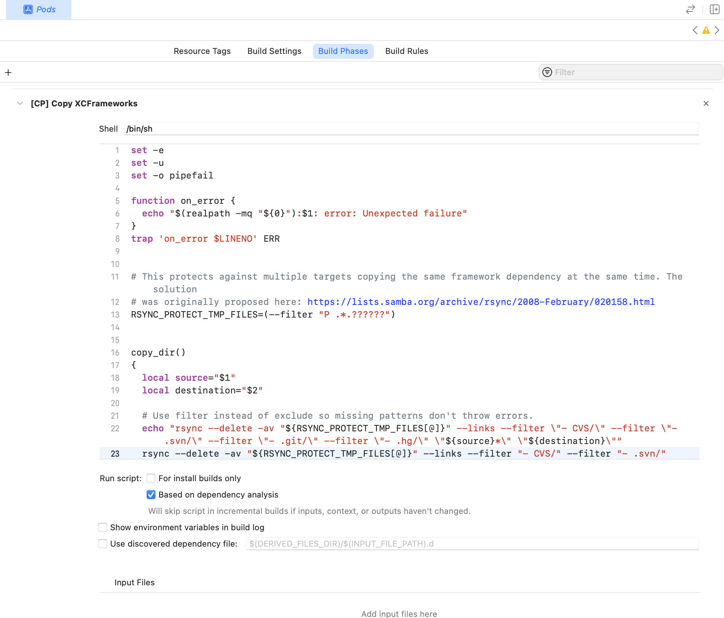Click 'local destination="$2"' line

coord(202,390)
